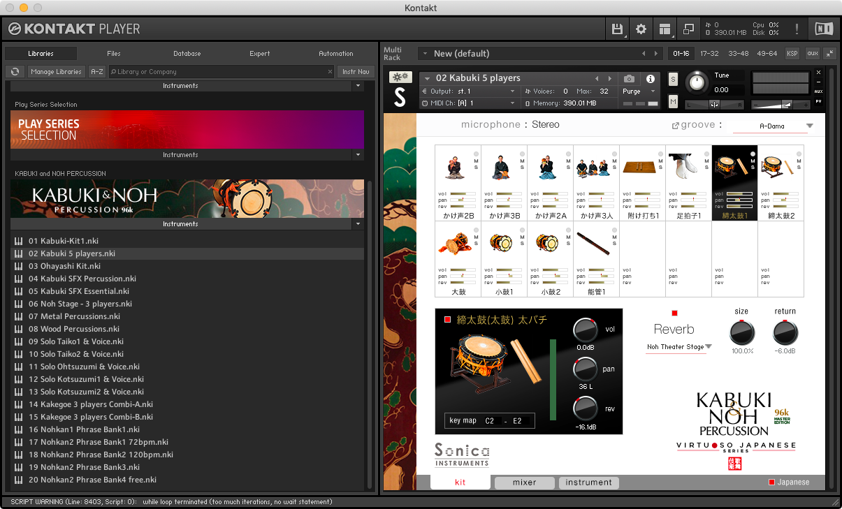
Task: Adjust the Tune knob
Action: (696, 82)
